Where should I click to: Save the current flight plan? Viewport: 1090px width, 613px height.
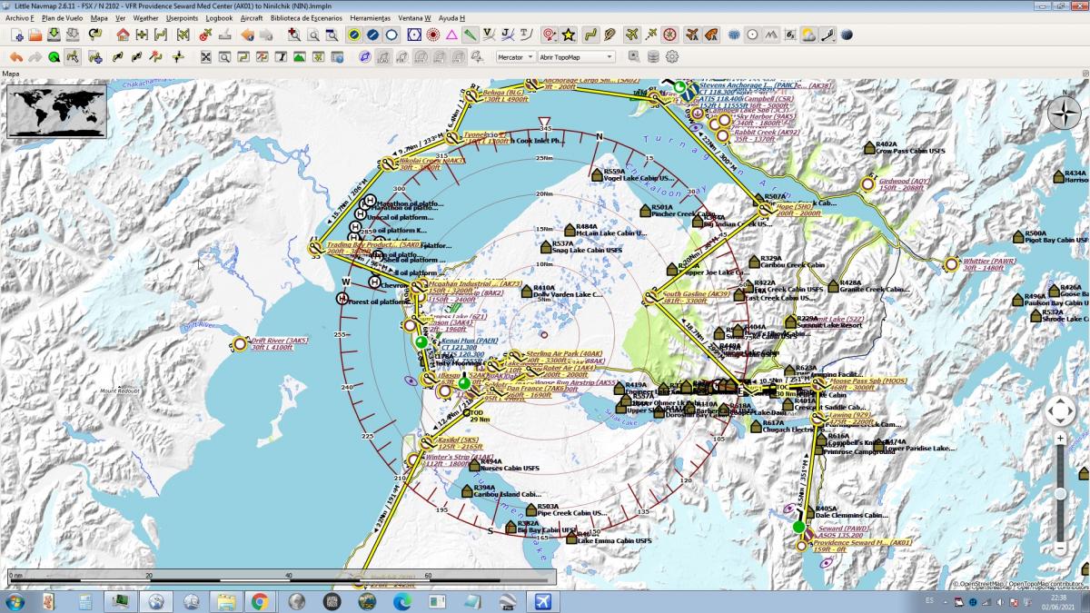(x=54, y=35)
